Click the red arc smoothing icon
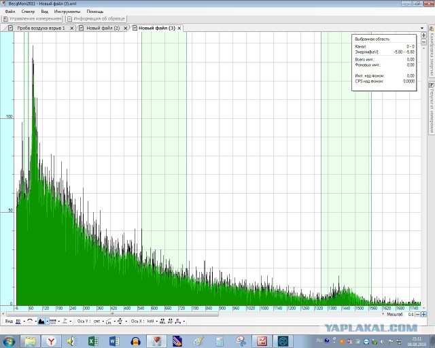435x348 pixels. 30,321
